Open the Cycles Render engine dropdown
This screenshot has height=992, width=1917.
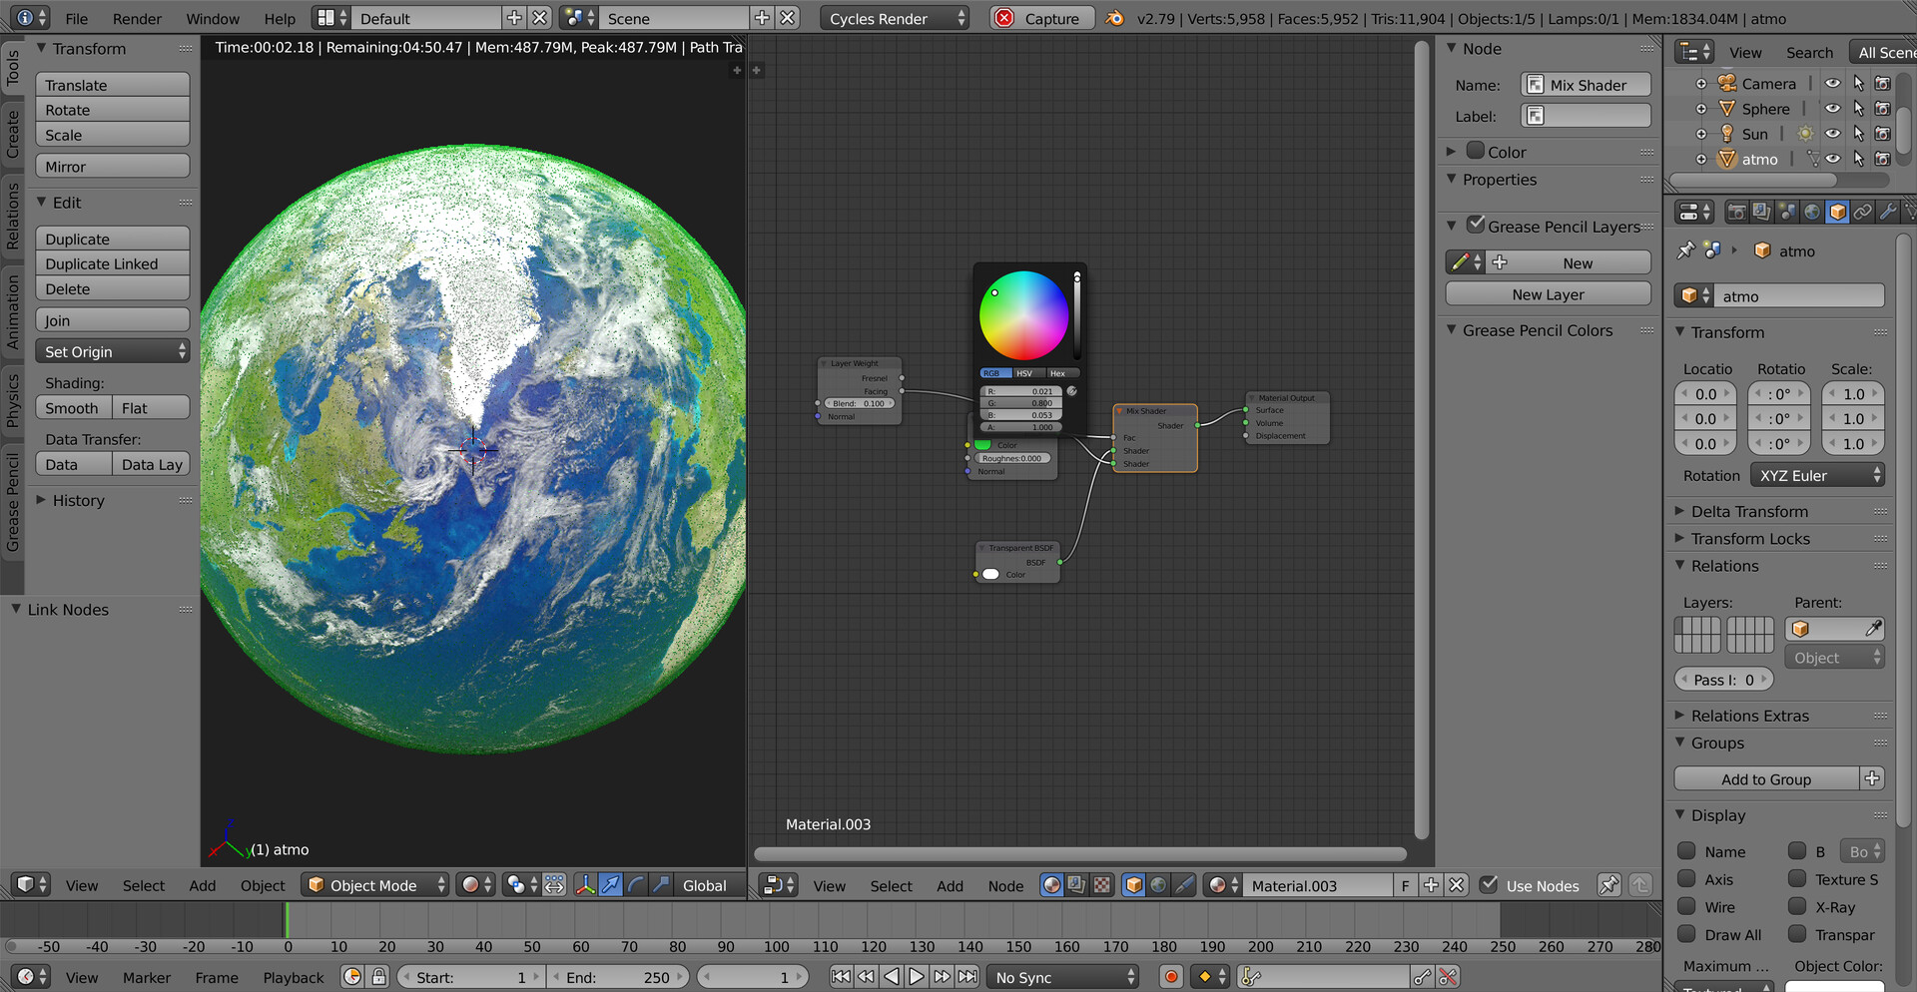[887, 17]
